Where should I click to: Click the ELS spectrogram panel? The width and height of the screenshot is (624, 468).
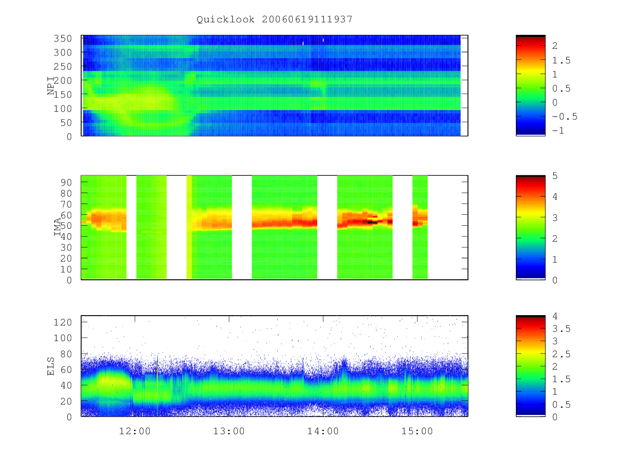click(275, 366)
